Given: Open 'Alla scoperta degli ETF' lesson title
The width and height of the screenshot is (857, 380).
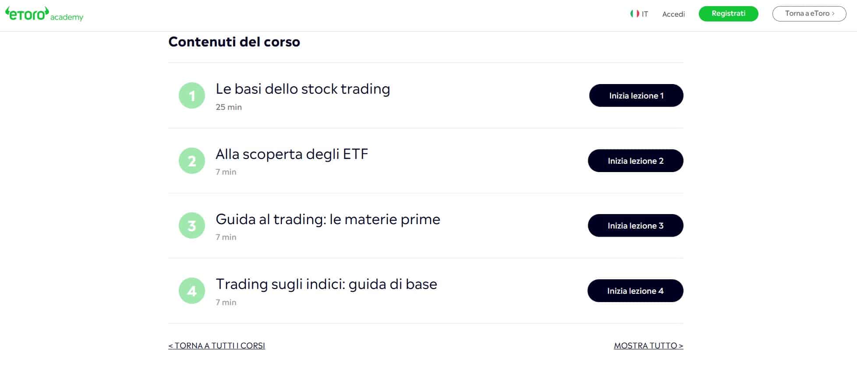Looking at the screenshot, I should [292, 154].
